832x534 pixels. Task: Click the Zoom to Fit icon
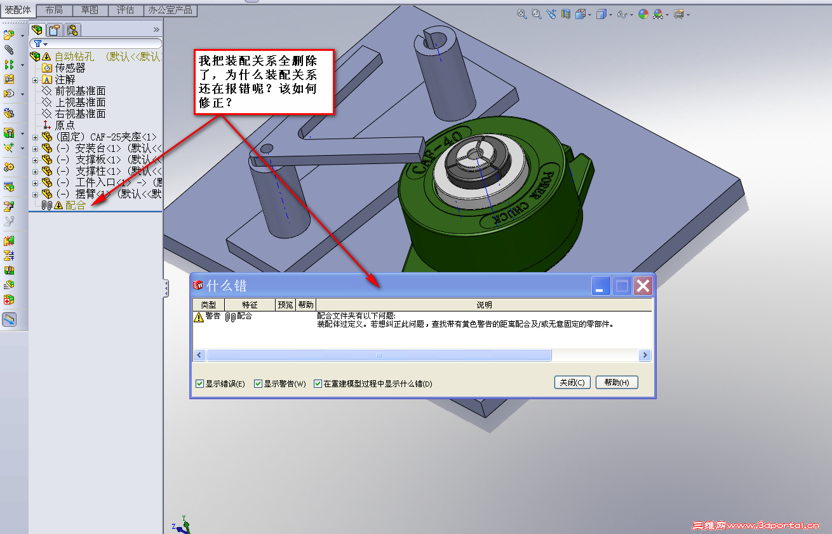point(521,13)
